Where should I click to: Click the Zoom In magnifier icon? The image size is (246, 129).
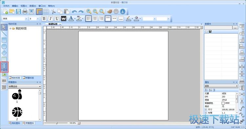[x=89, y=11]
